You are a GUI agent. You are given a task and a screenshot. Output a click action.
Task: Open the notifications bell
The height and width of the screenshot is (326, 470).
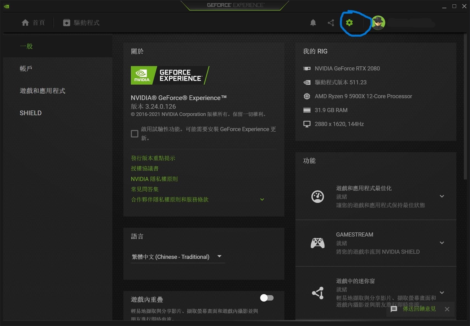[x=313, y=23]
